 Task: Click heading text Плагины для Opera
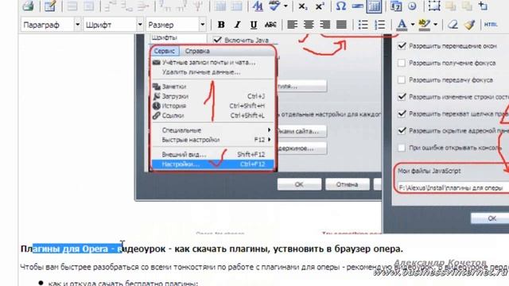coord(64,249)
